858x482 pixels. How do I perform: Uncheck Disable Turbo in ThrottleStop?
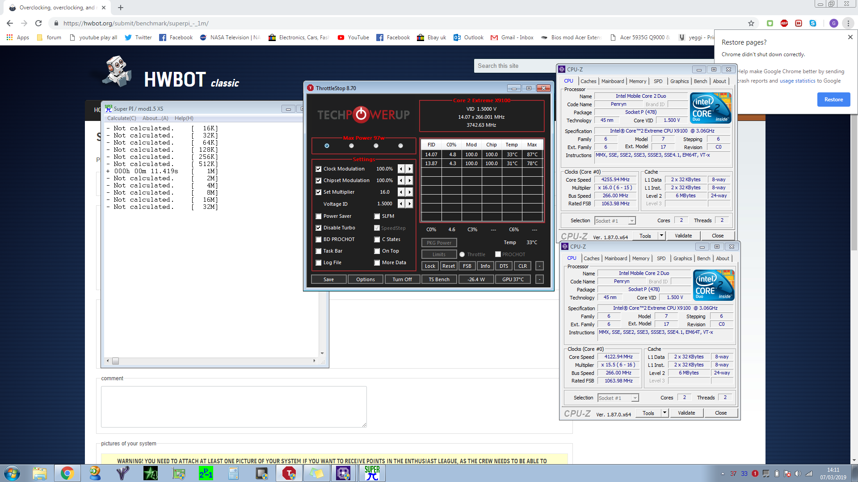click(x=319, y=228)
